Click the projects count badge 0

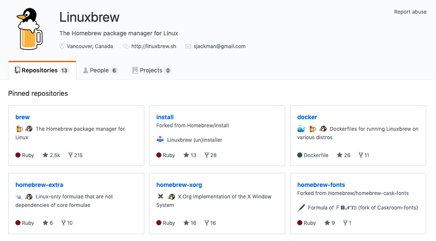[x=168, y=70]
